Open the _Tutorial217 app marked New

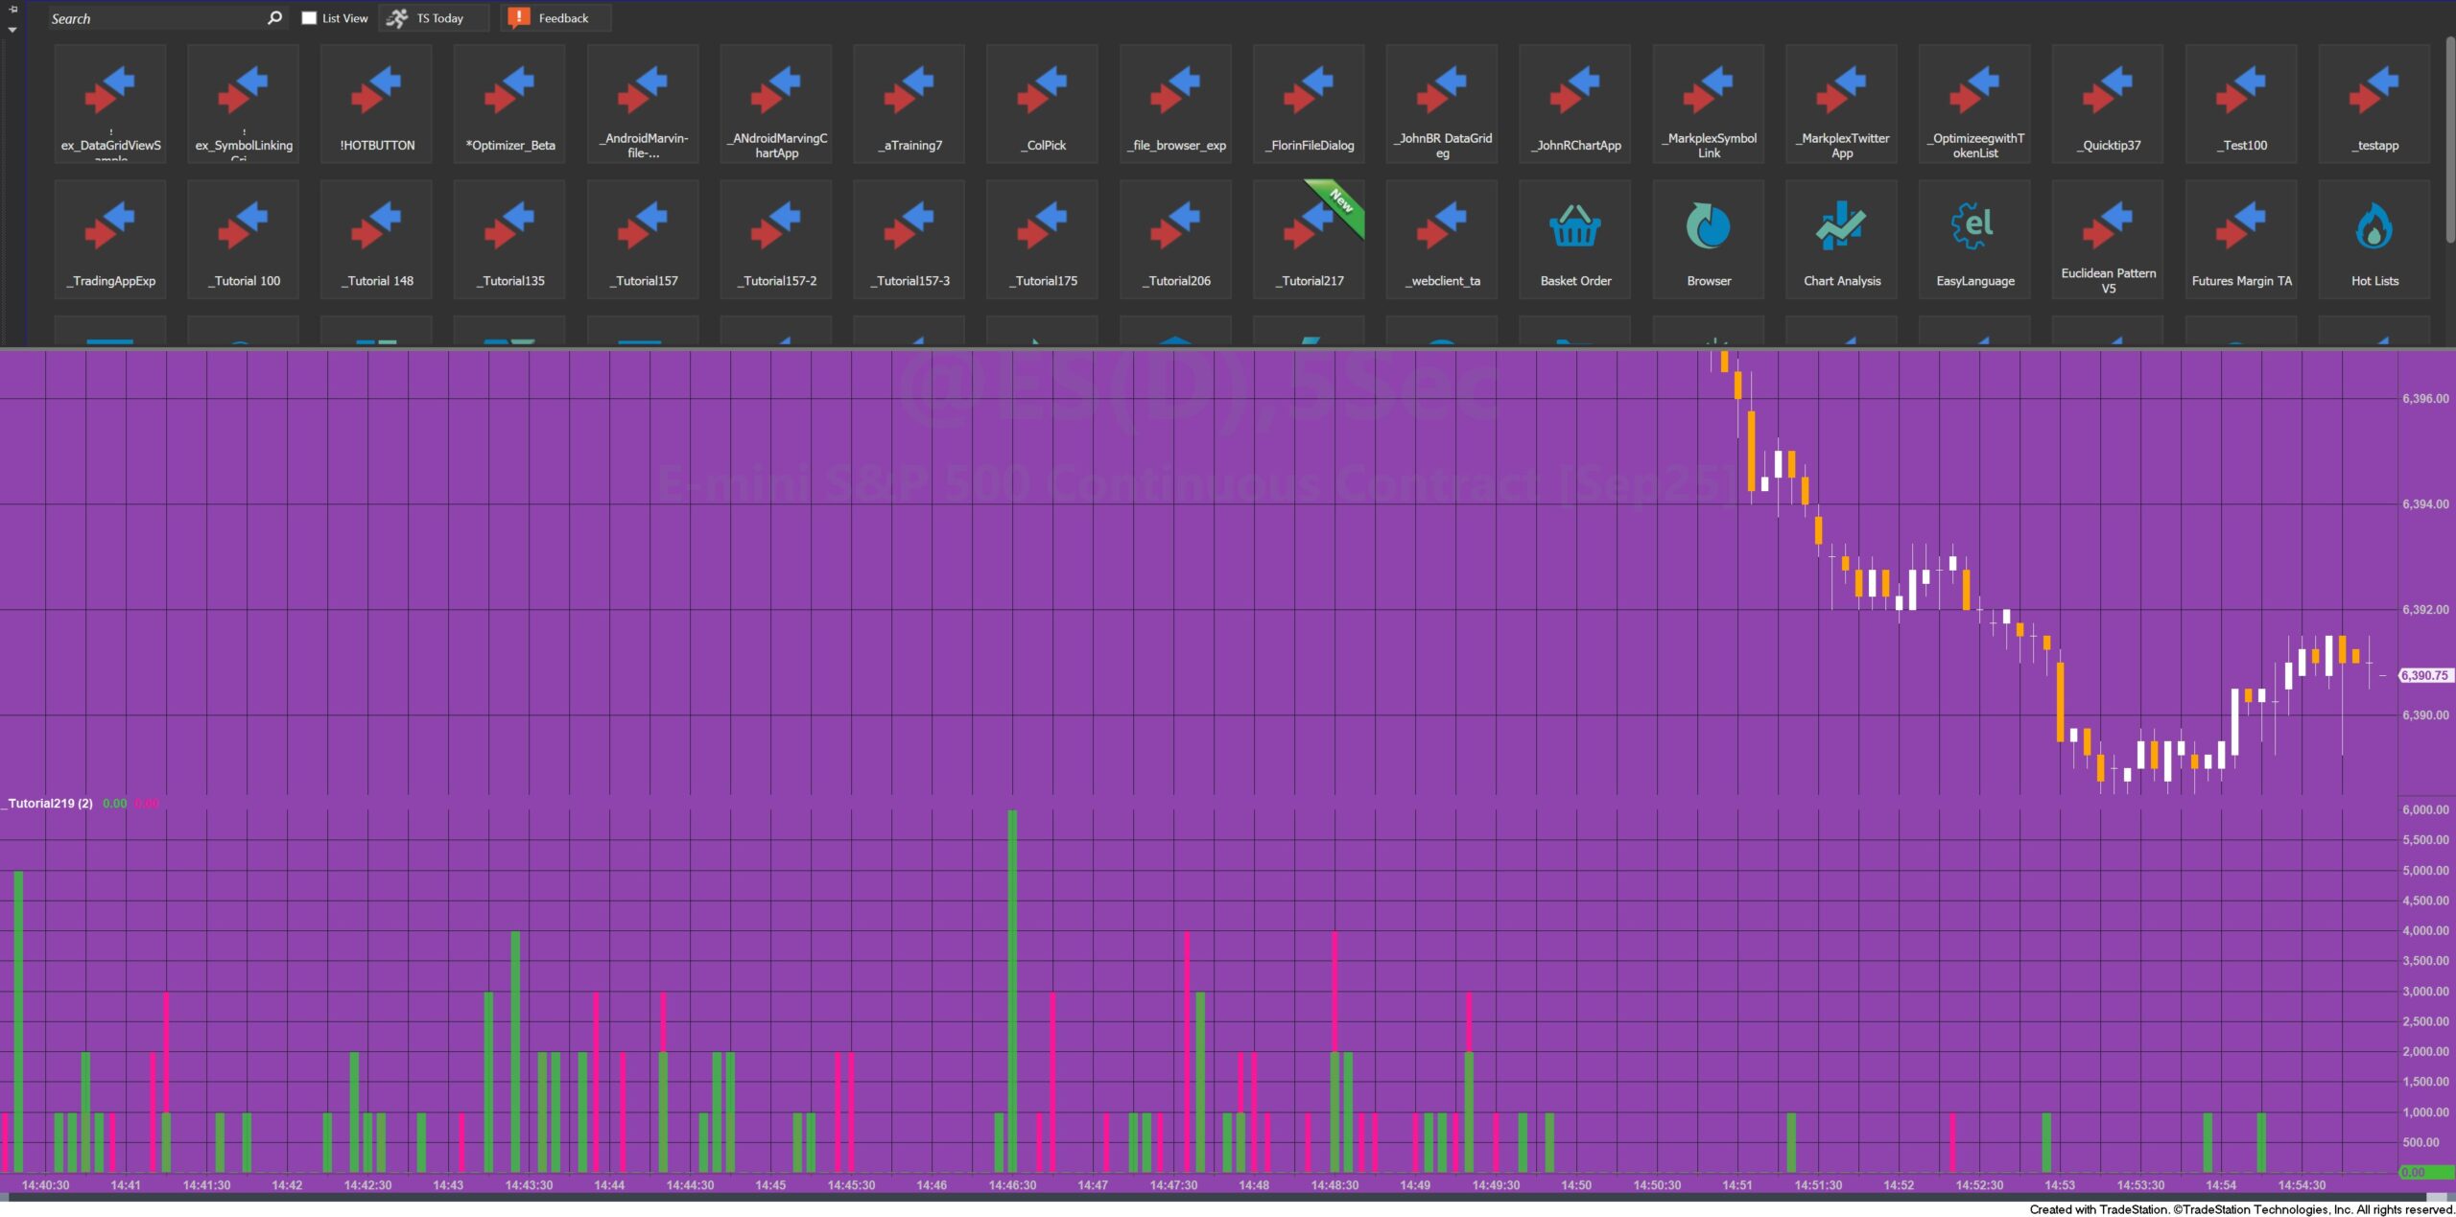(x=1309, y=239)
